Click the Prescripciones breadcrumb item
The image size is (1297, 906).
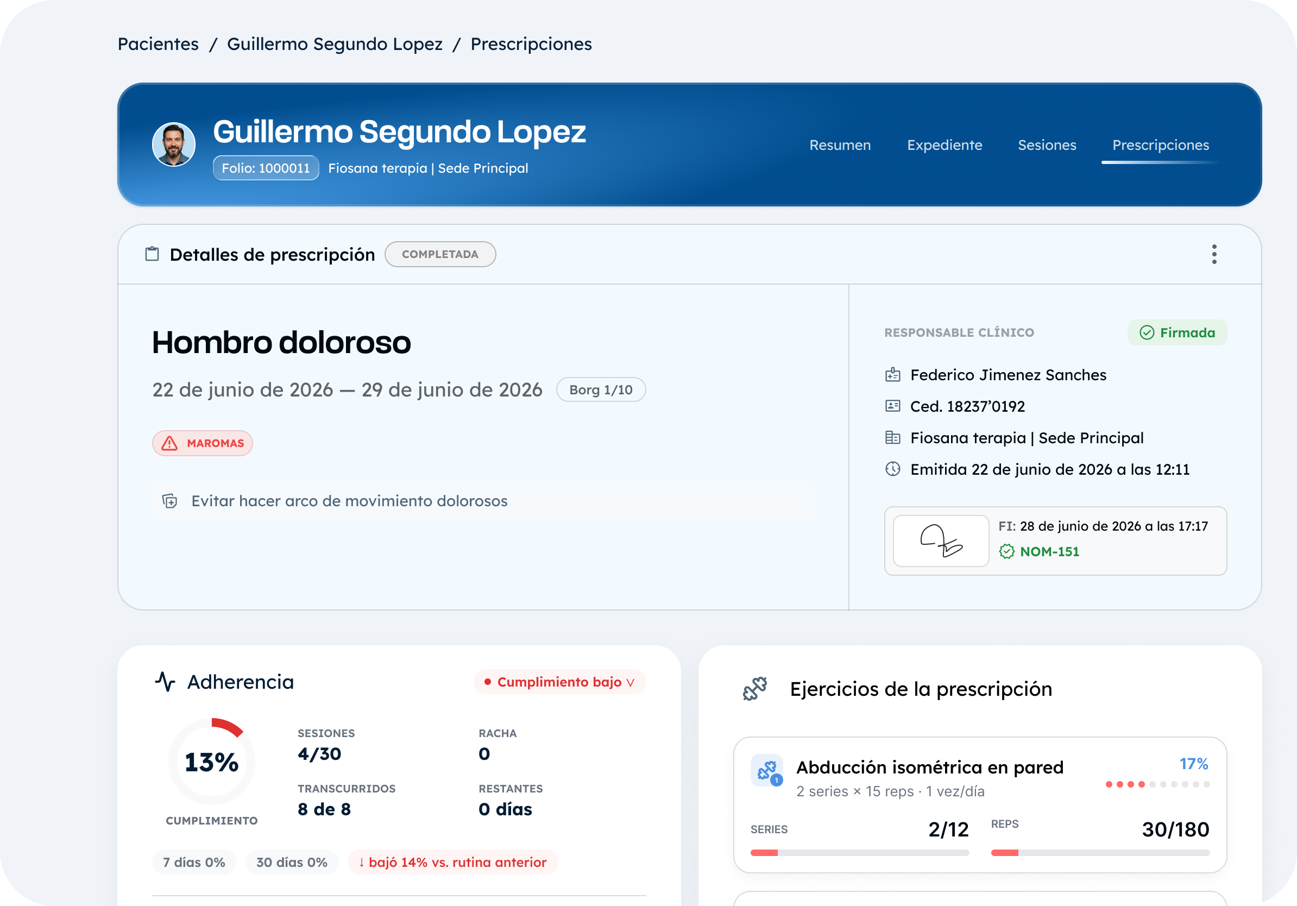(x=531, y=44)
